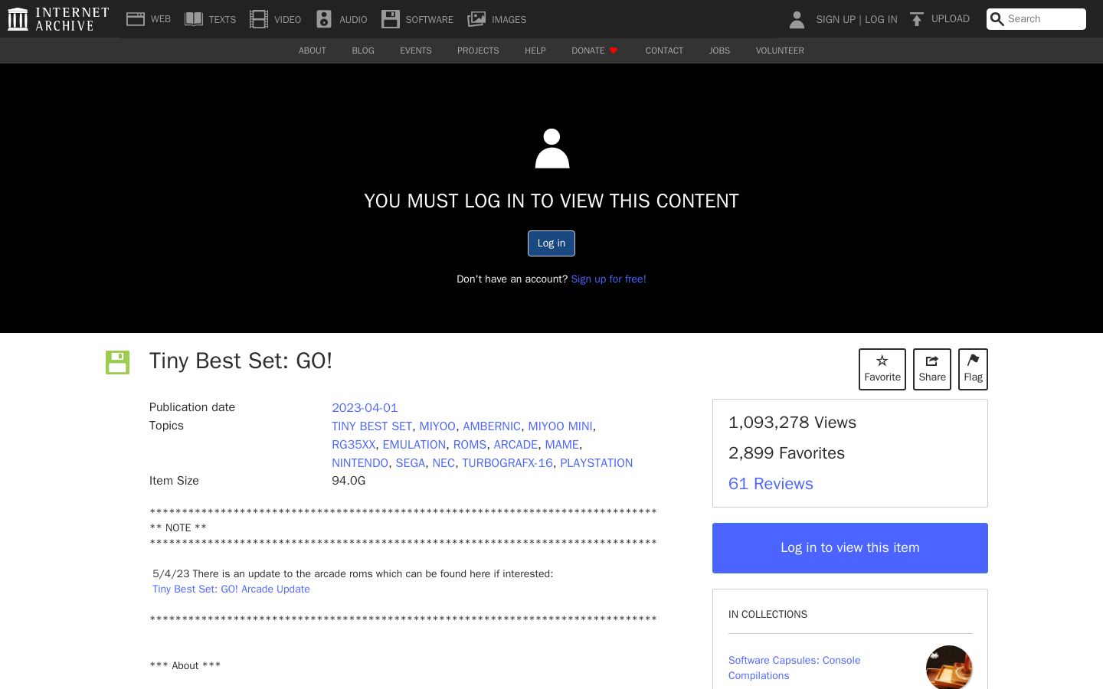Open the Volunteer menu item
This screenshot has height=689, width=1103.
tap(780, 51)
